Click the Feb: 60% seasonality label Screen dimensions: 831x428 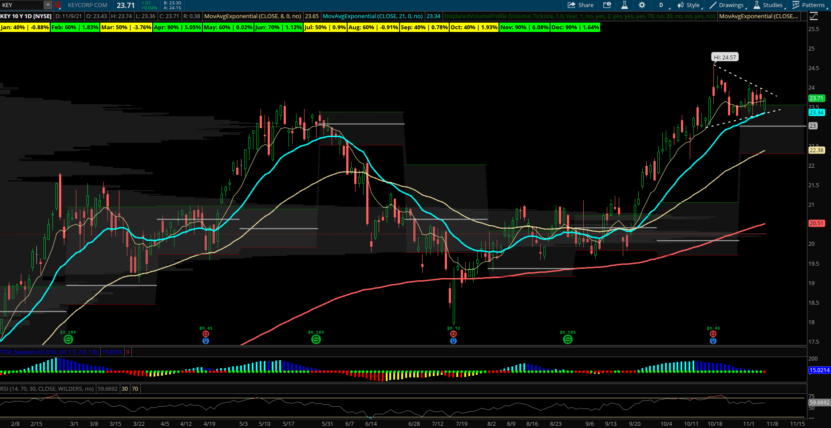(75, 27)
